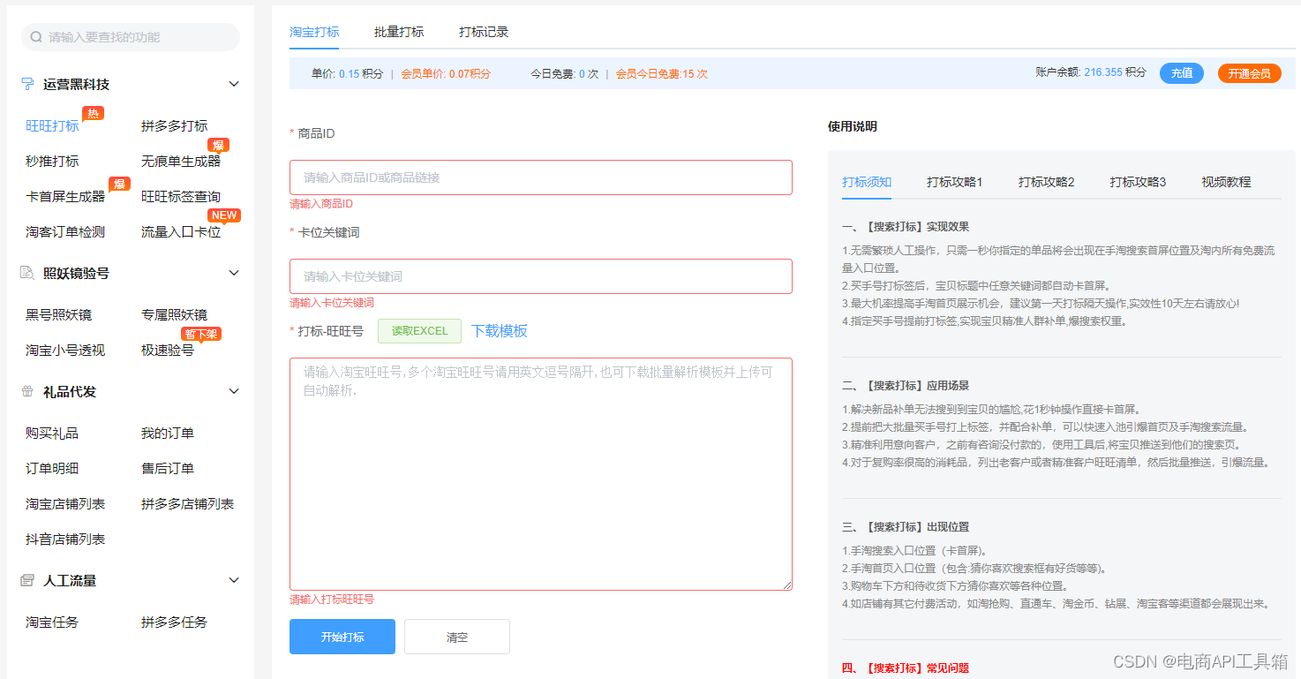Switch to the 打标记录 tab
This screenshot has width=1301, height=679.
[484, 32]
